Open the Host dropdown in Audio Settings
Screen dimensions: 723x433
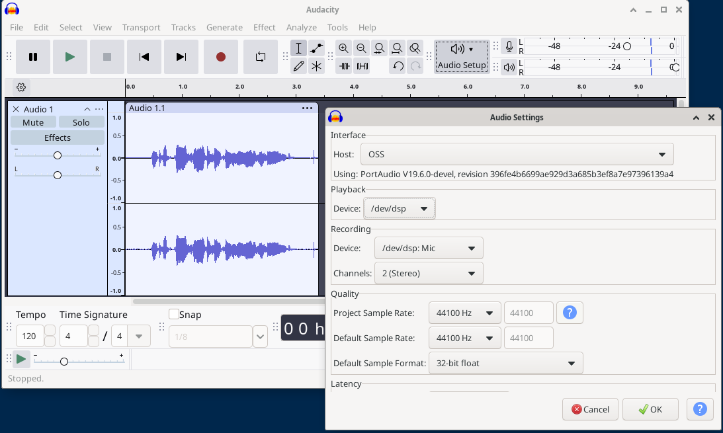[517, 153]
